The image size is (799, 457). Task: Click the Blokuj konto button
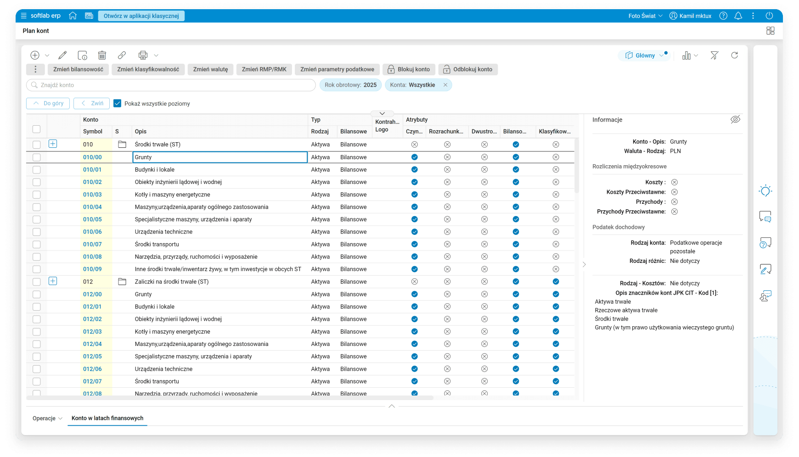click(x=409, y=69)
